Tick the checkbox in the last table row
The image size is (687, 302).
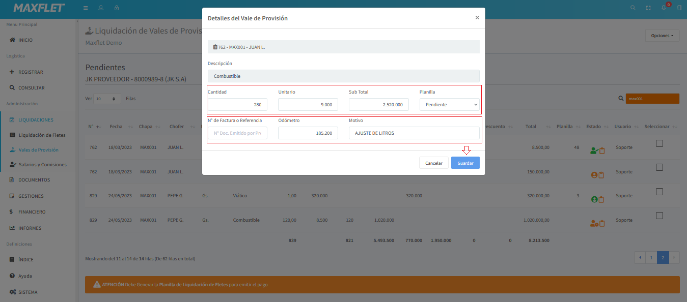click(x=659, y=216)
